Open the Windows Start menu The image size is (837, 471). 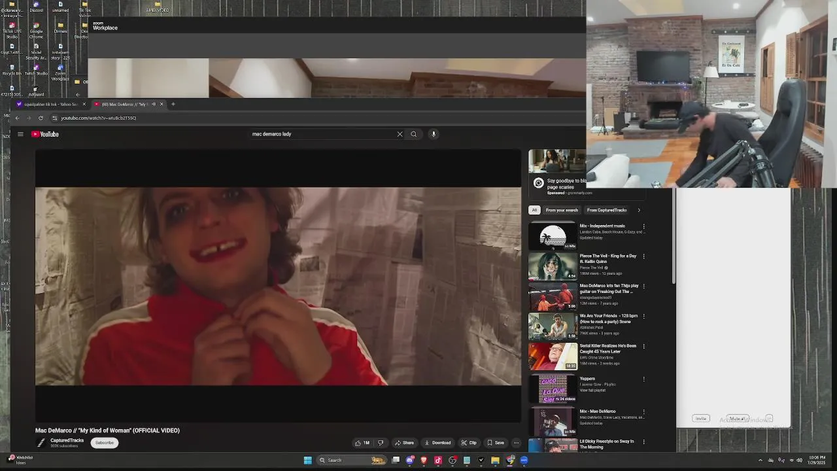(x=307, y=461)
